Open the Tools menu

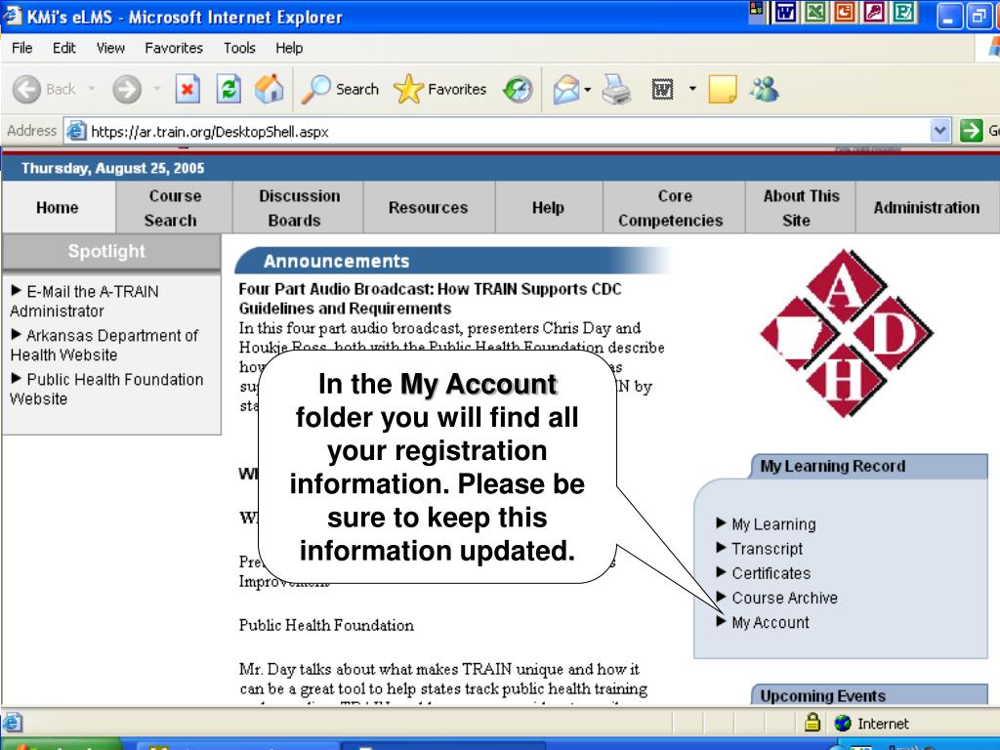click(239, 48)
